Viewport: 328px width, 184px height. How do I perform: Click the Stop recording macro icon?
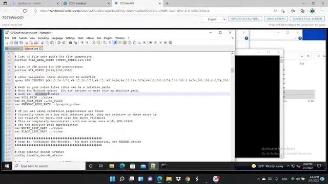coord(156,42)
